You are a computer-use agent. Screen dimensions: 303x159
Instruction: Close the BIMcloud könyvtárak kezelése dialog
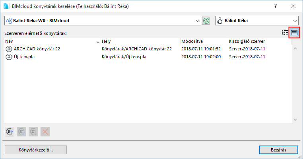click(x=293, y=6)
